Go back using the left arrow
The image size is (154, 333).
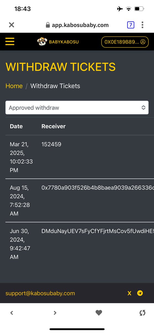point(12,313)
